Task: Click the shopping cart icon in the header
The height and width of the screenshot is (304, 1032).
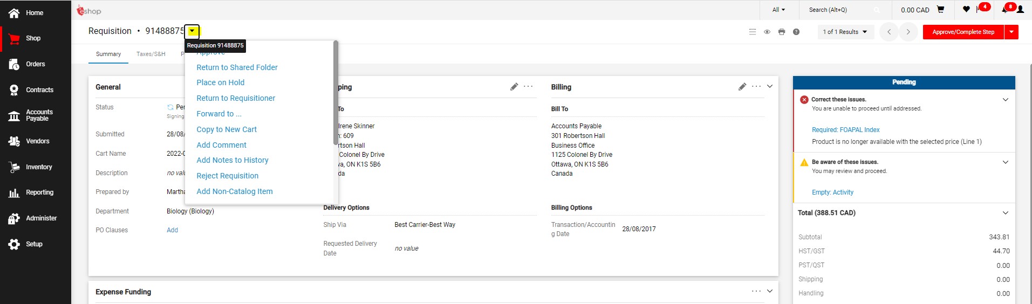Action: coord(940,10)
